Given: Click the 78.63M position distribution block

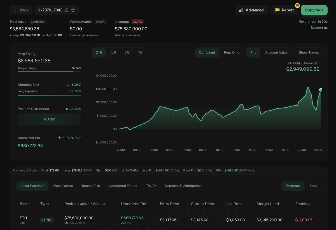Looking at the screenshot, I should [x=49, y=119].
